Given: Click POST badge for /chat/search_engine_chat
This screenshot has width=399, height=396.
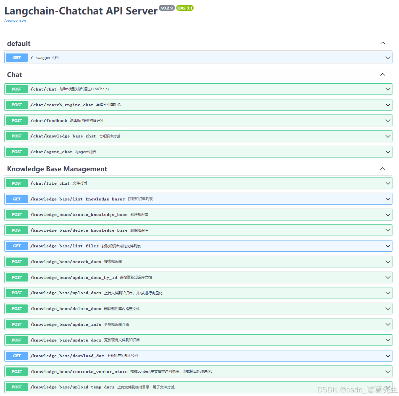Looking at the screenshot, I should [17, 105].
